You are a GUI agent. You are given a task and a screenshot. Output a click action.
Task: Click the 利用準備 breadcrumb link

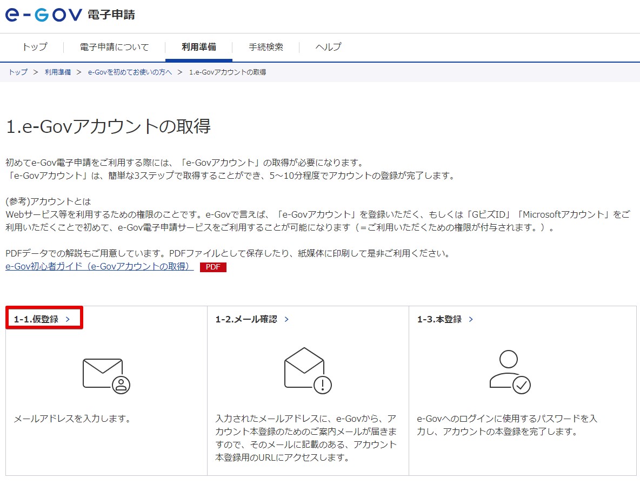(58, 72)
